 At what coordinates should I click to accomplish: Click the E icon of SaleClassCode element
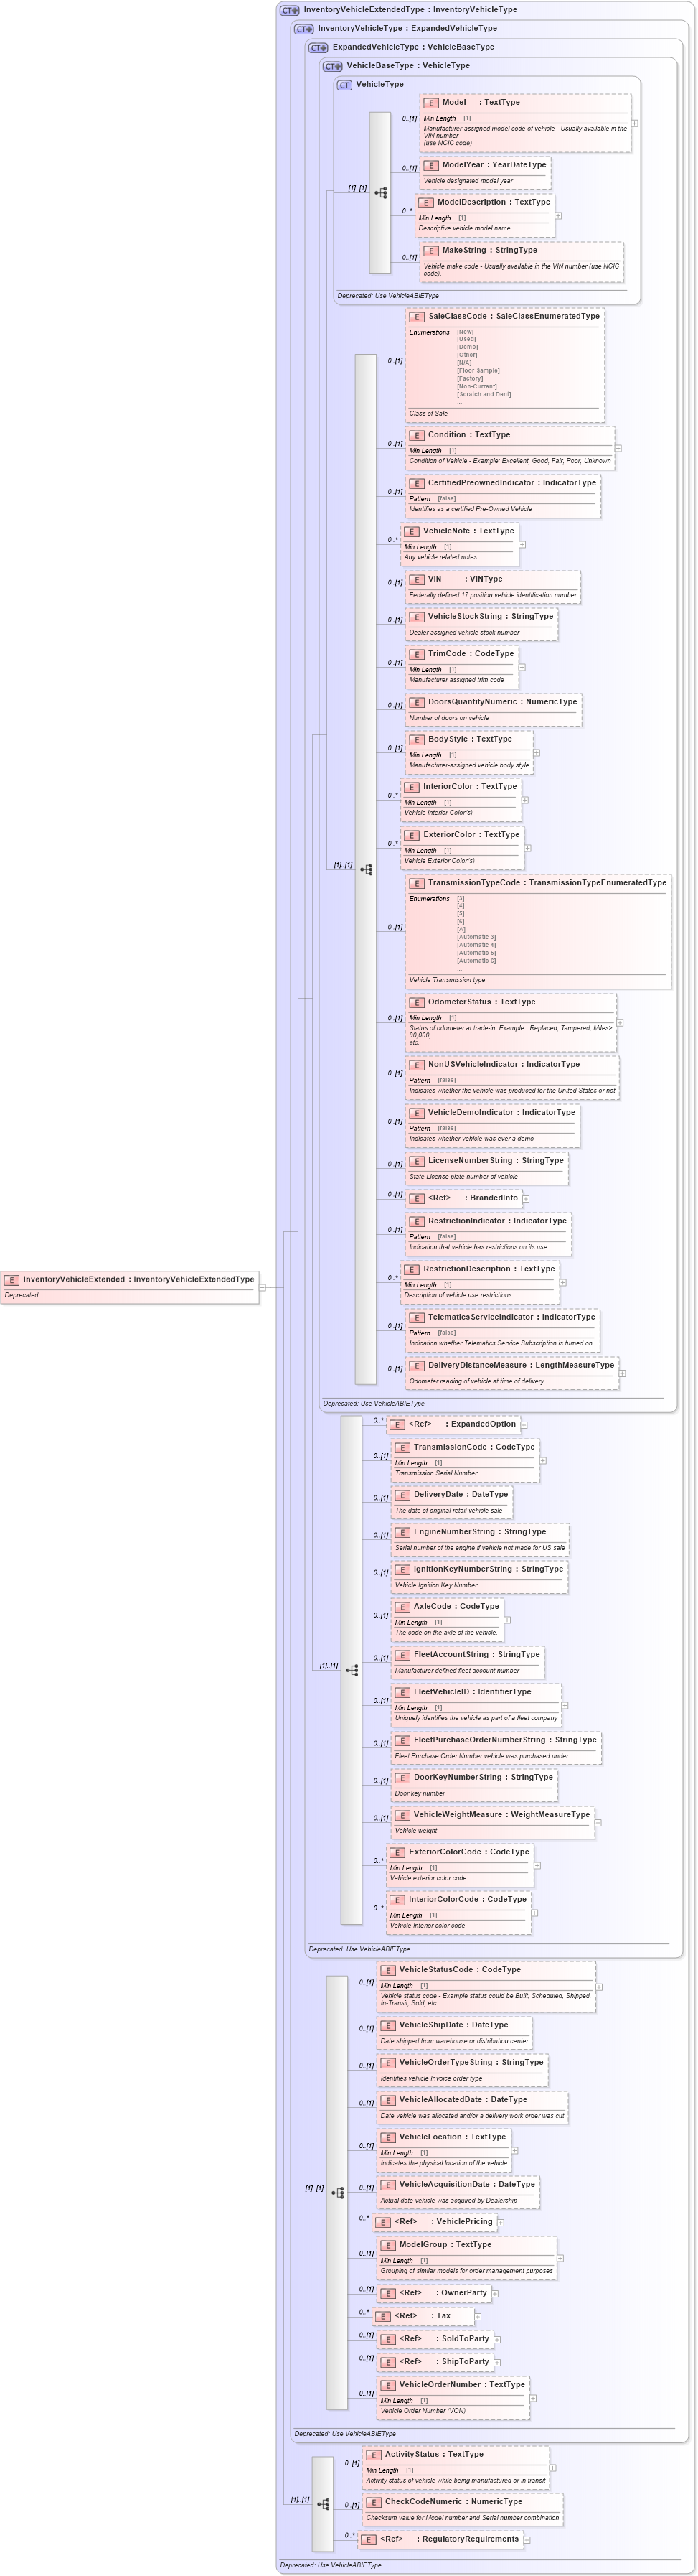pyautogui.click(x=418, y=317)
